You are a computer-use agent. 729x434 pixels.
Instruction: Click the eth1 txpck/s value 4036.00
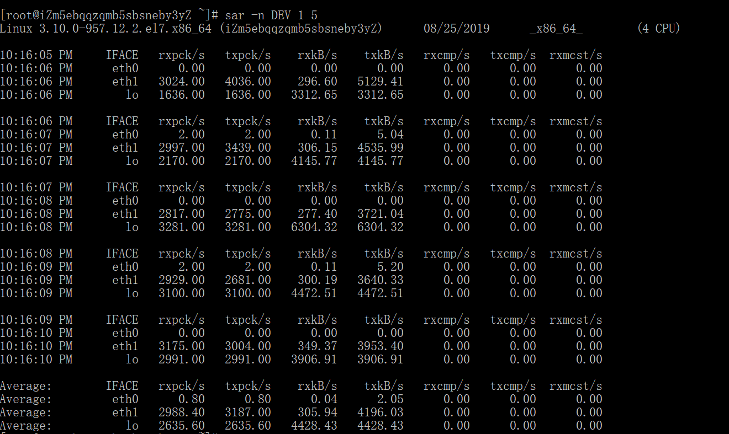248,82
